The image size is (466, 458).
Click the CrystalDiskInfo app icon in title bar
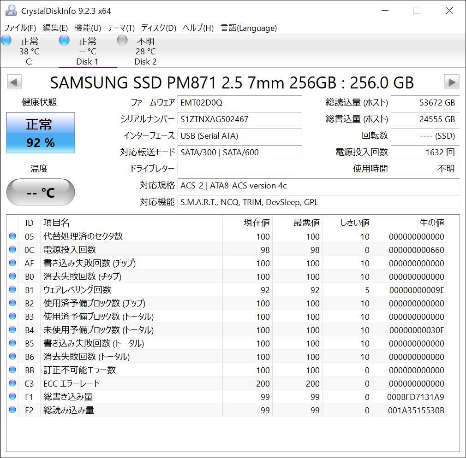point(11,11)
